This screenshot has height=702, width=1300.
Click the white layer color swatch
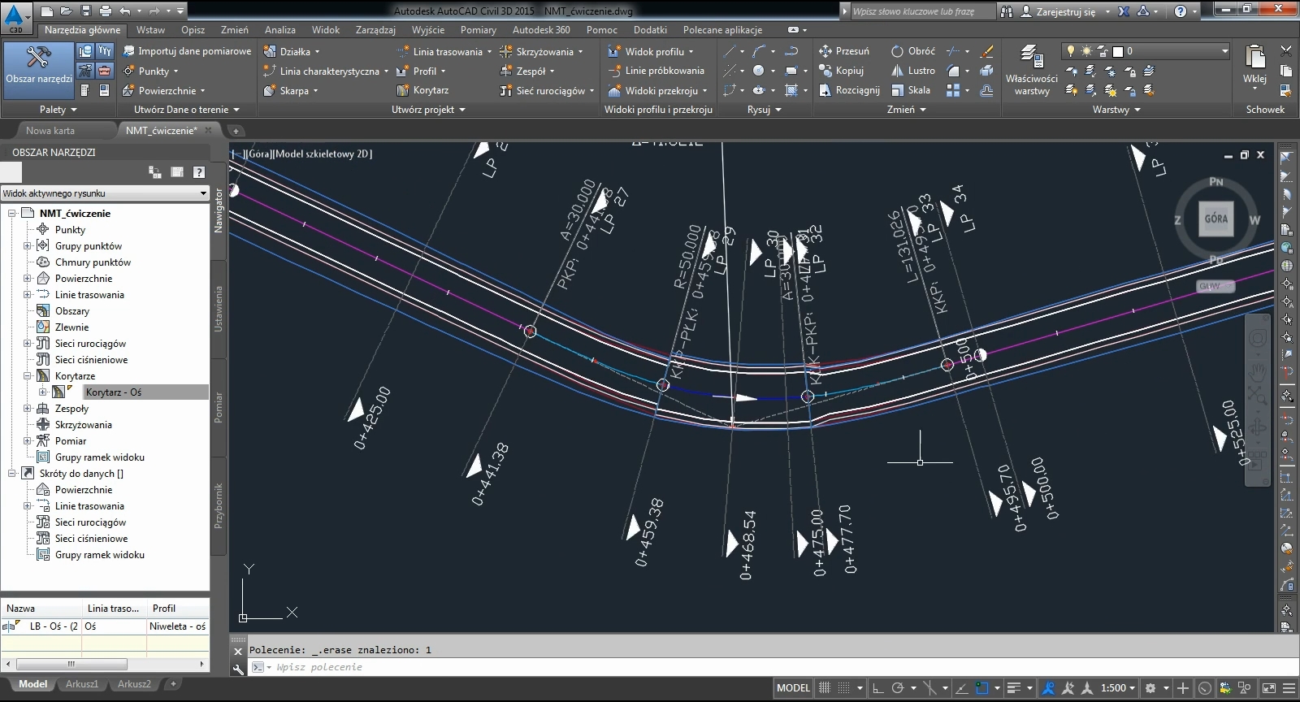1118,51
